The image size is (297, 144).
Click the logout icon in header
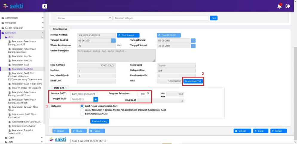(x=288, y=6)
